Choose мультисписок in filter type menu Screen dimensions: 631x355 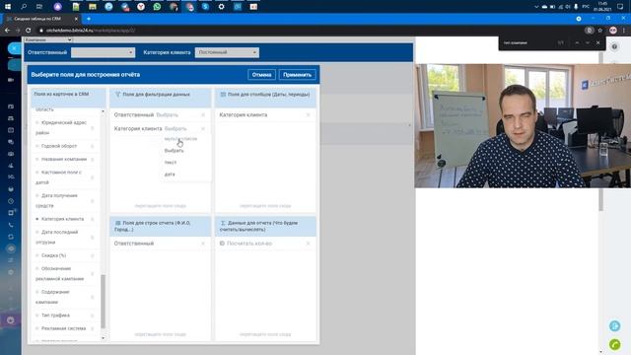pyautogui.click(x=180, y=139)
